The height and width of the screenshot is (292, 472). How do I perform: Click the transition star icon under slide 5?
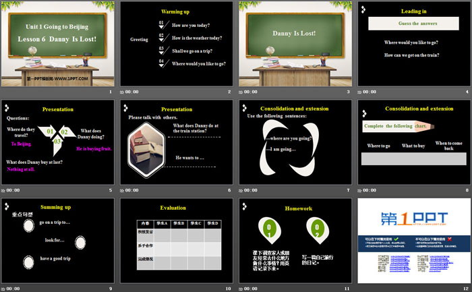(x=3, y=191)
